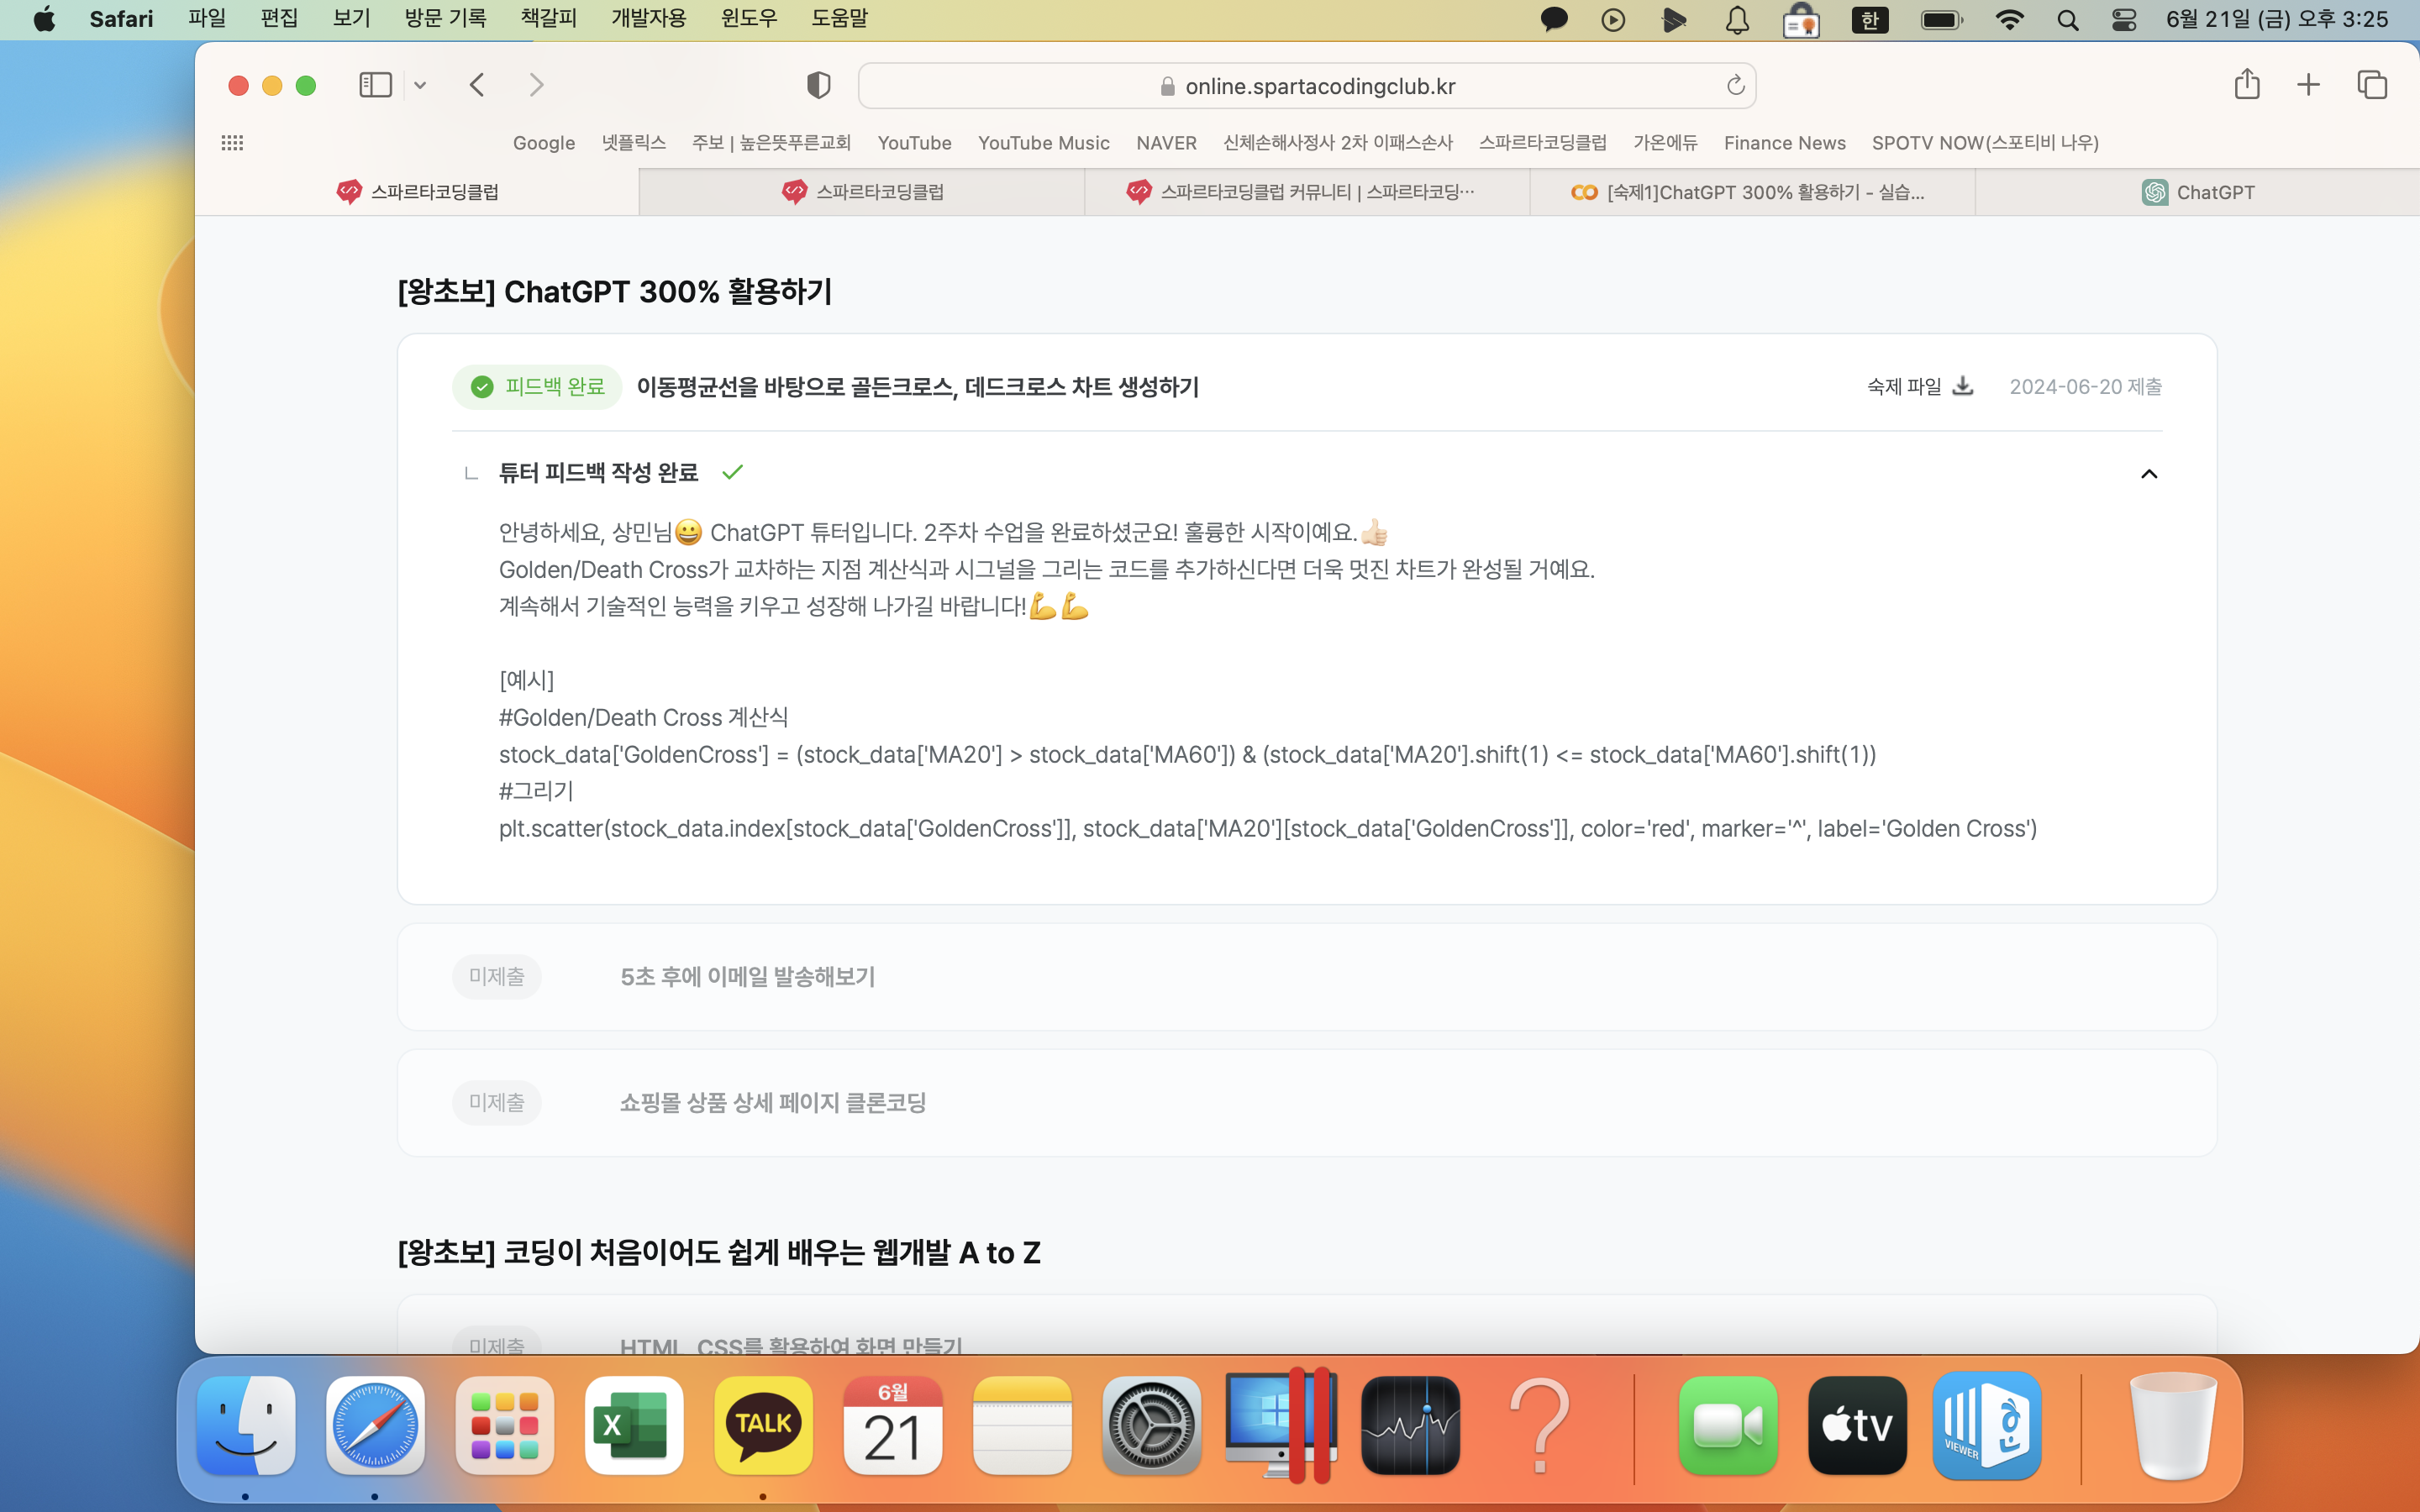
Task: Open the Trash in the Dock
Action: [2173, 1426]
